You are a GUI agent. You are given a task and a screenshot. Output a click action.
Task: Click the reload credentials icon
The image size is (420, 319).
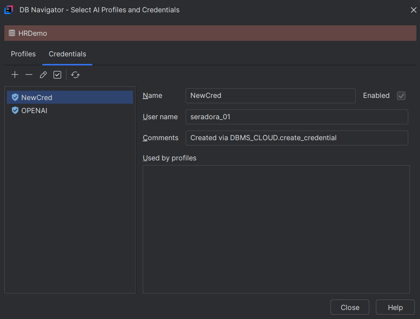(75, 75)
